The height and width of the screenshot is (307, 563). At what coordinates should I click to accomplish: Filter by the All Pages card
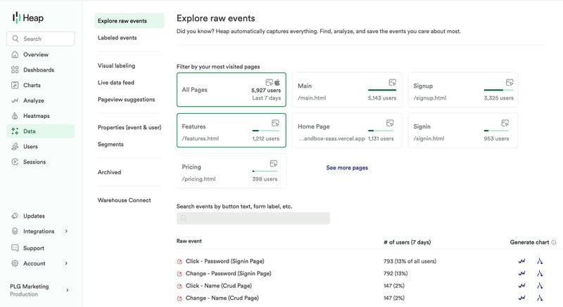(232, 89)
